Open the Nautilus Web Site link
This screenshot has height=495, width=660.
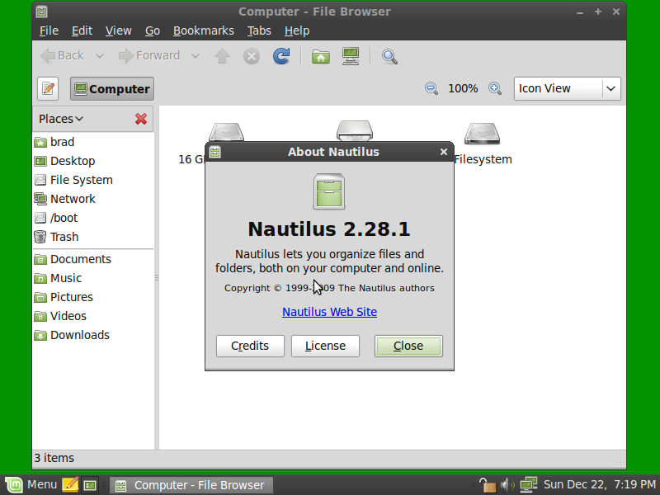tap(329, 312)
